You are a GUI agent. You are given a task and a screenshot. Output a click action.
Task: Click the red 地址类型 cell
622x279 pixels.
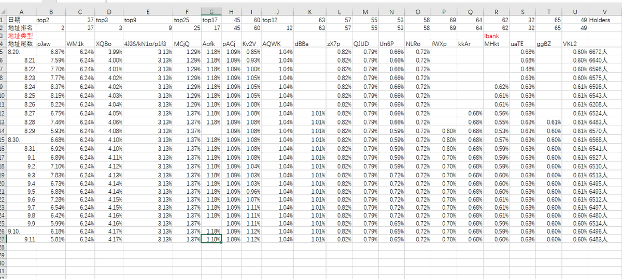[x=21, y=36]
